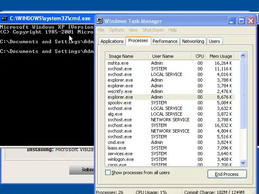Select the cmd.exe process row
Viewport: 259px width, 194px height.
click(170, 142)
